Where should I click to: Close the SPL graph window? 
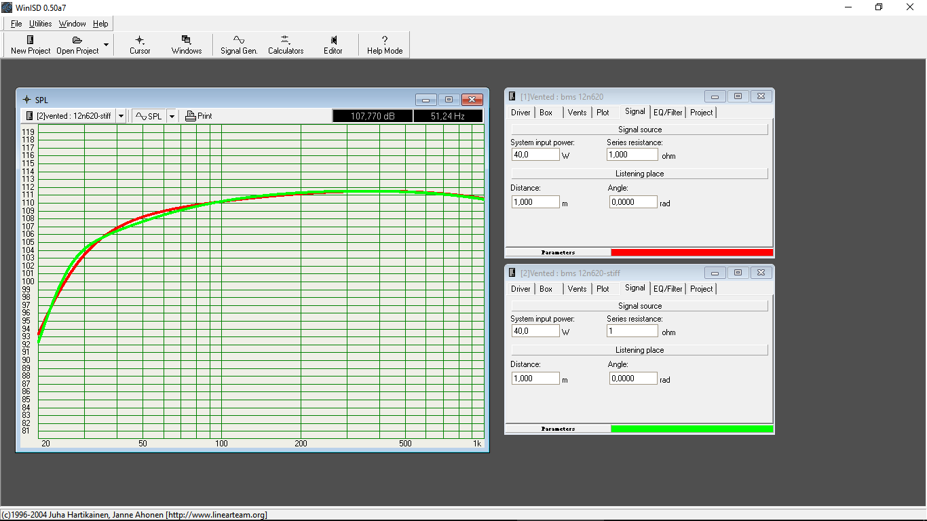coord(472,100)
